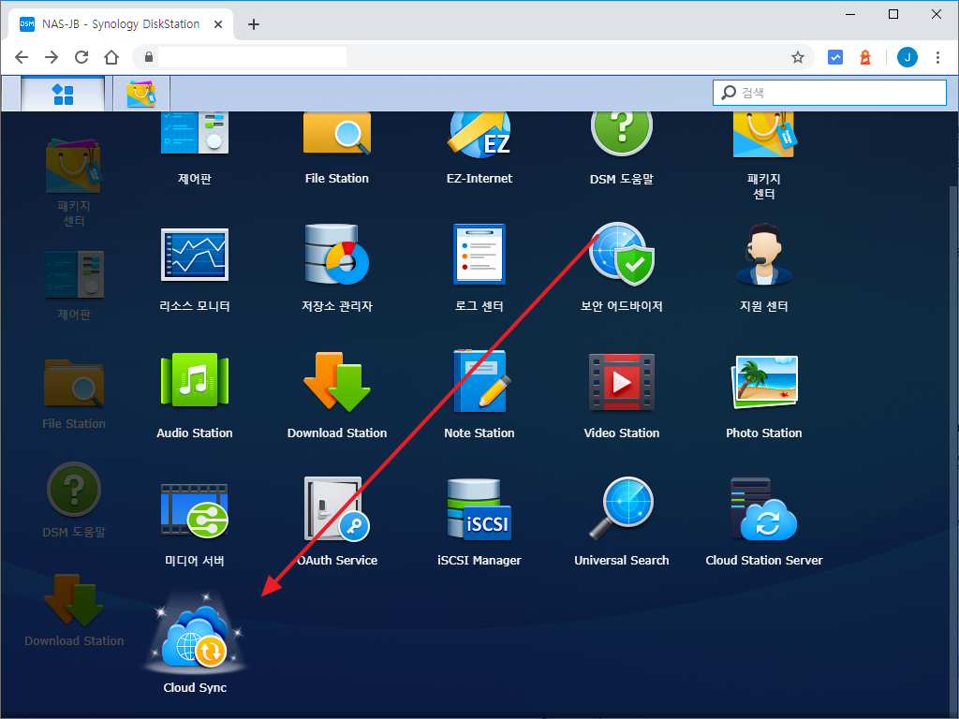
Task: Open Video Station
Action: click(x=622, y=382)
